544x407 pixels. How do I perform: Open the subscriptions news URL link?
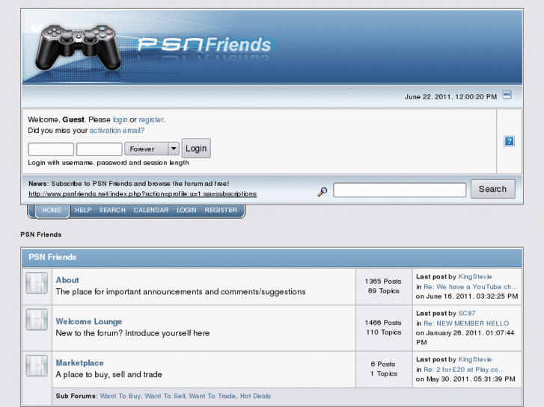click(143, 194)
